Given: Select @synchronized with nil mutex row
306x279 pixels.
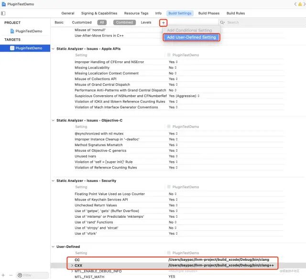Looking at the screenshot, I should [99, 134].
